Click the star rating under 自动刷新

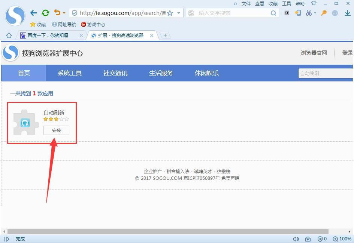click(56, 119)
